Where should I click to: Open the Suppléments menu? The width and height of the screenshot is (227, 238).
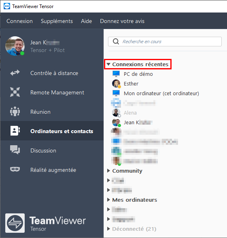tap(57, 21)
